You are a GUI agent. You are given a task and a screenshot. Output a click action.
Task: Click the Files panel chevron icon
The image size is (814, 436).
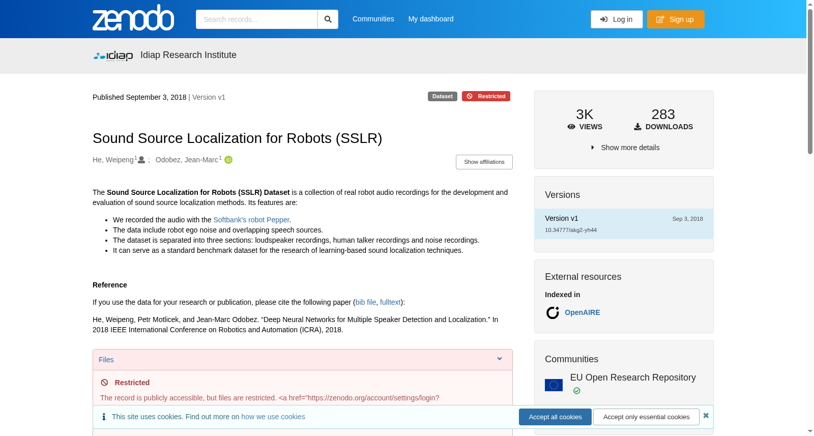click(x=500, y=359)
